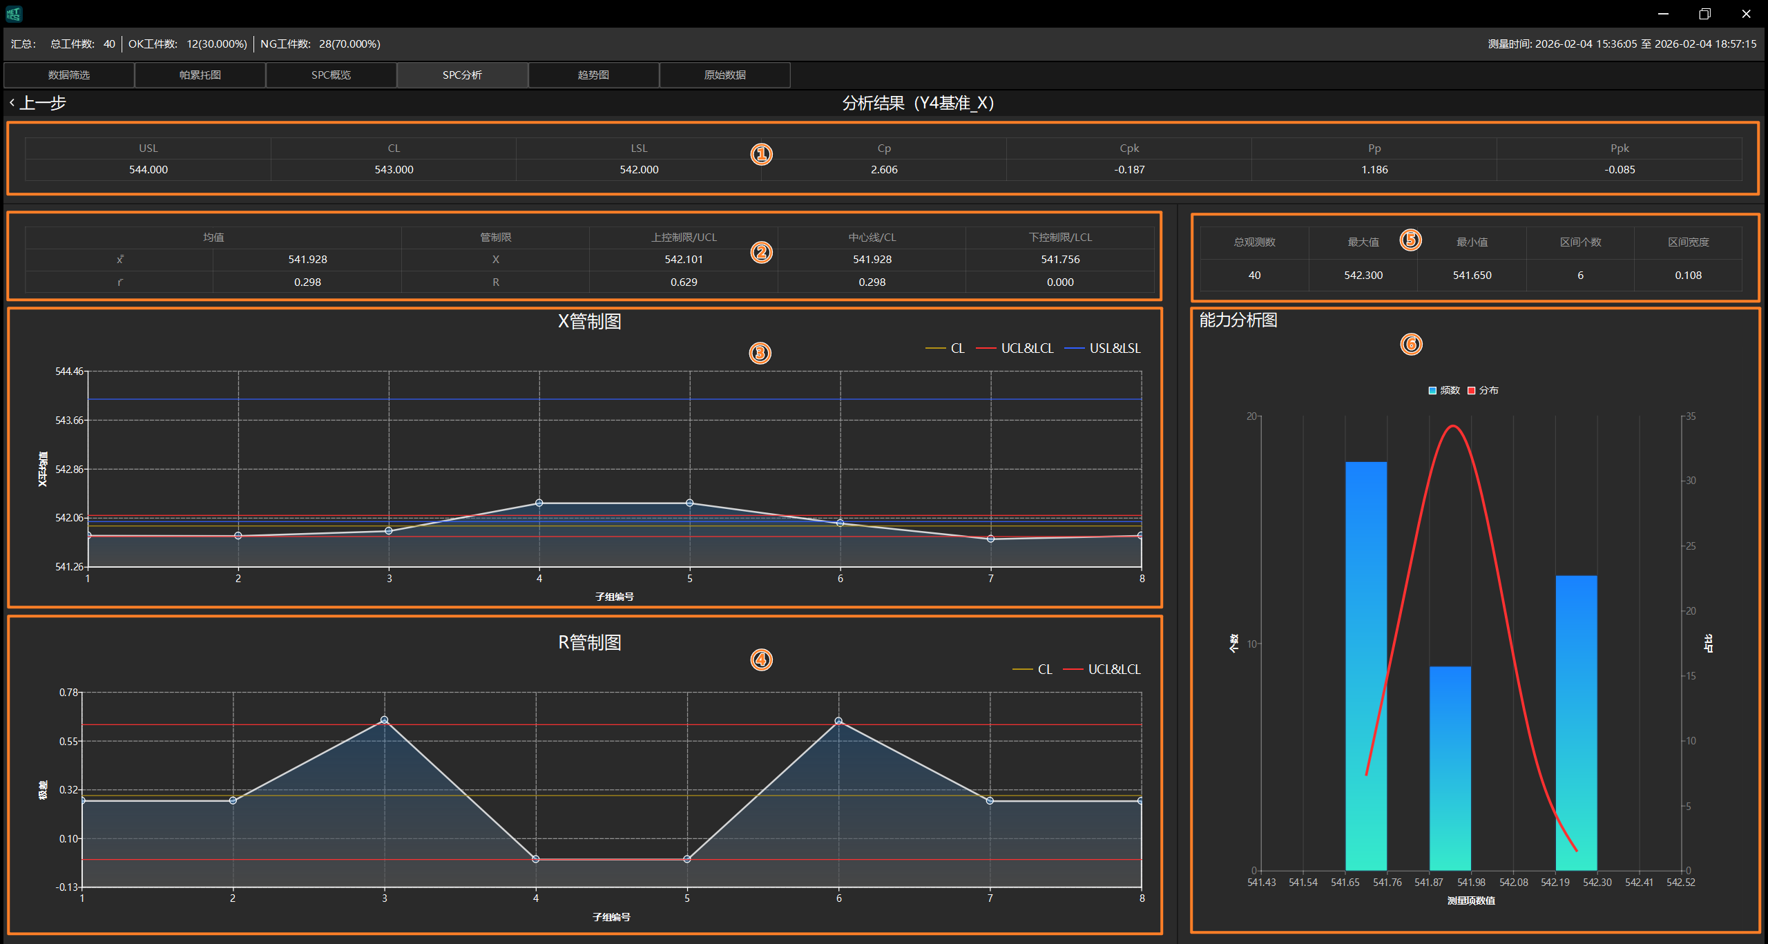1768x944 pixels.
Task: Toggle 分布 curve in histogram legend
Action: [x=1483, y=391]
